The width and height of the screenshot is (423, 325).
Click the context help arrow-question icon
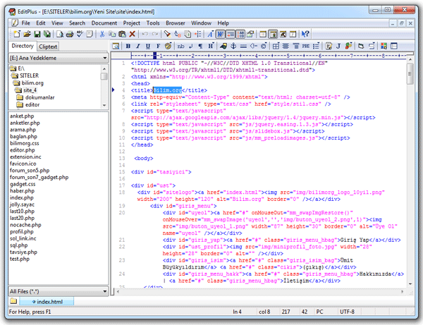(x=305, y=34)
